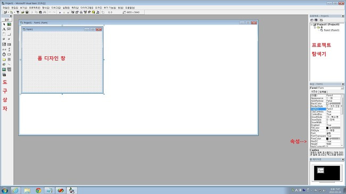Click the Form Layout Window toolbar icon
Screen dimensions: 346x194
click(x=81, y=12)
